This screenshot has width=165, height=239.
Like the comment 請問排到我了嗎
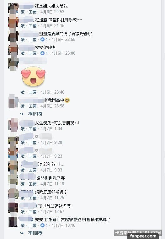[x=23, y=184]
